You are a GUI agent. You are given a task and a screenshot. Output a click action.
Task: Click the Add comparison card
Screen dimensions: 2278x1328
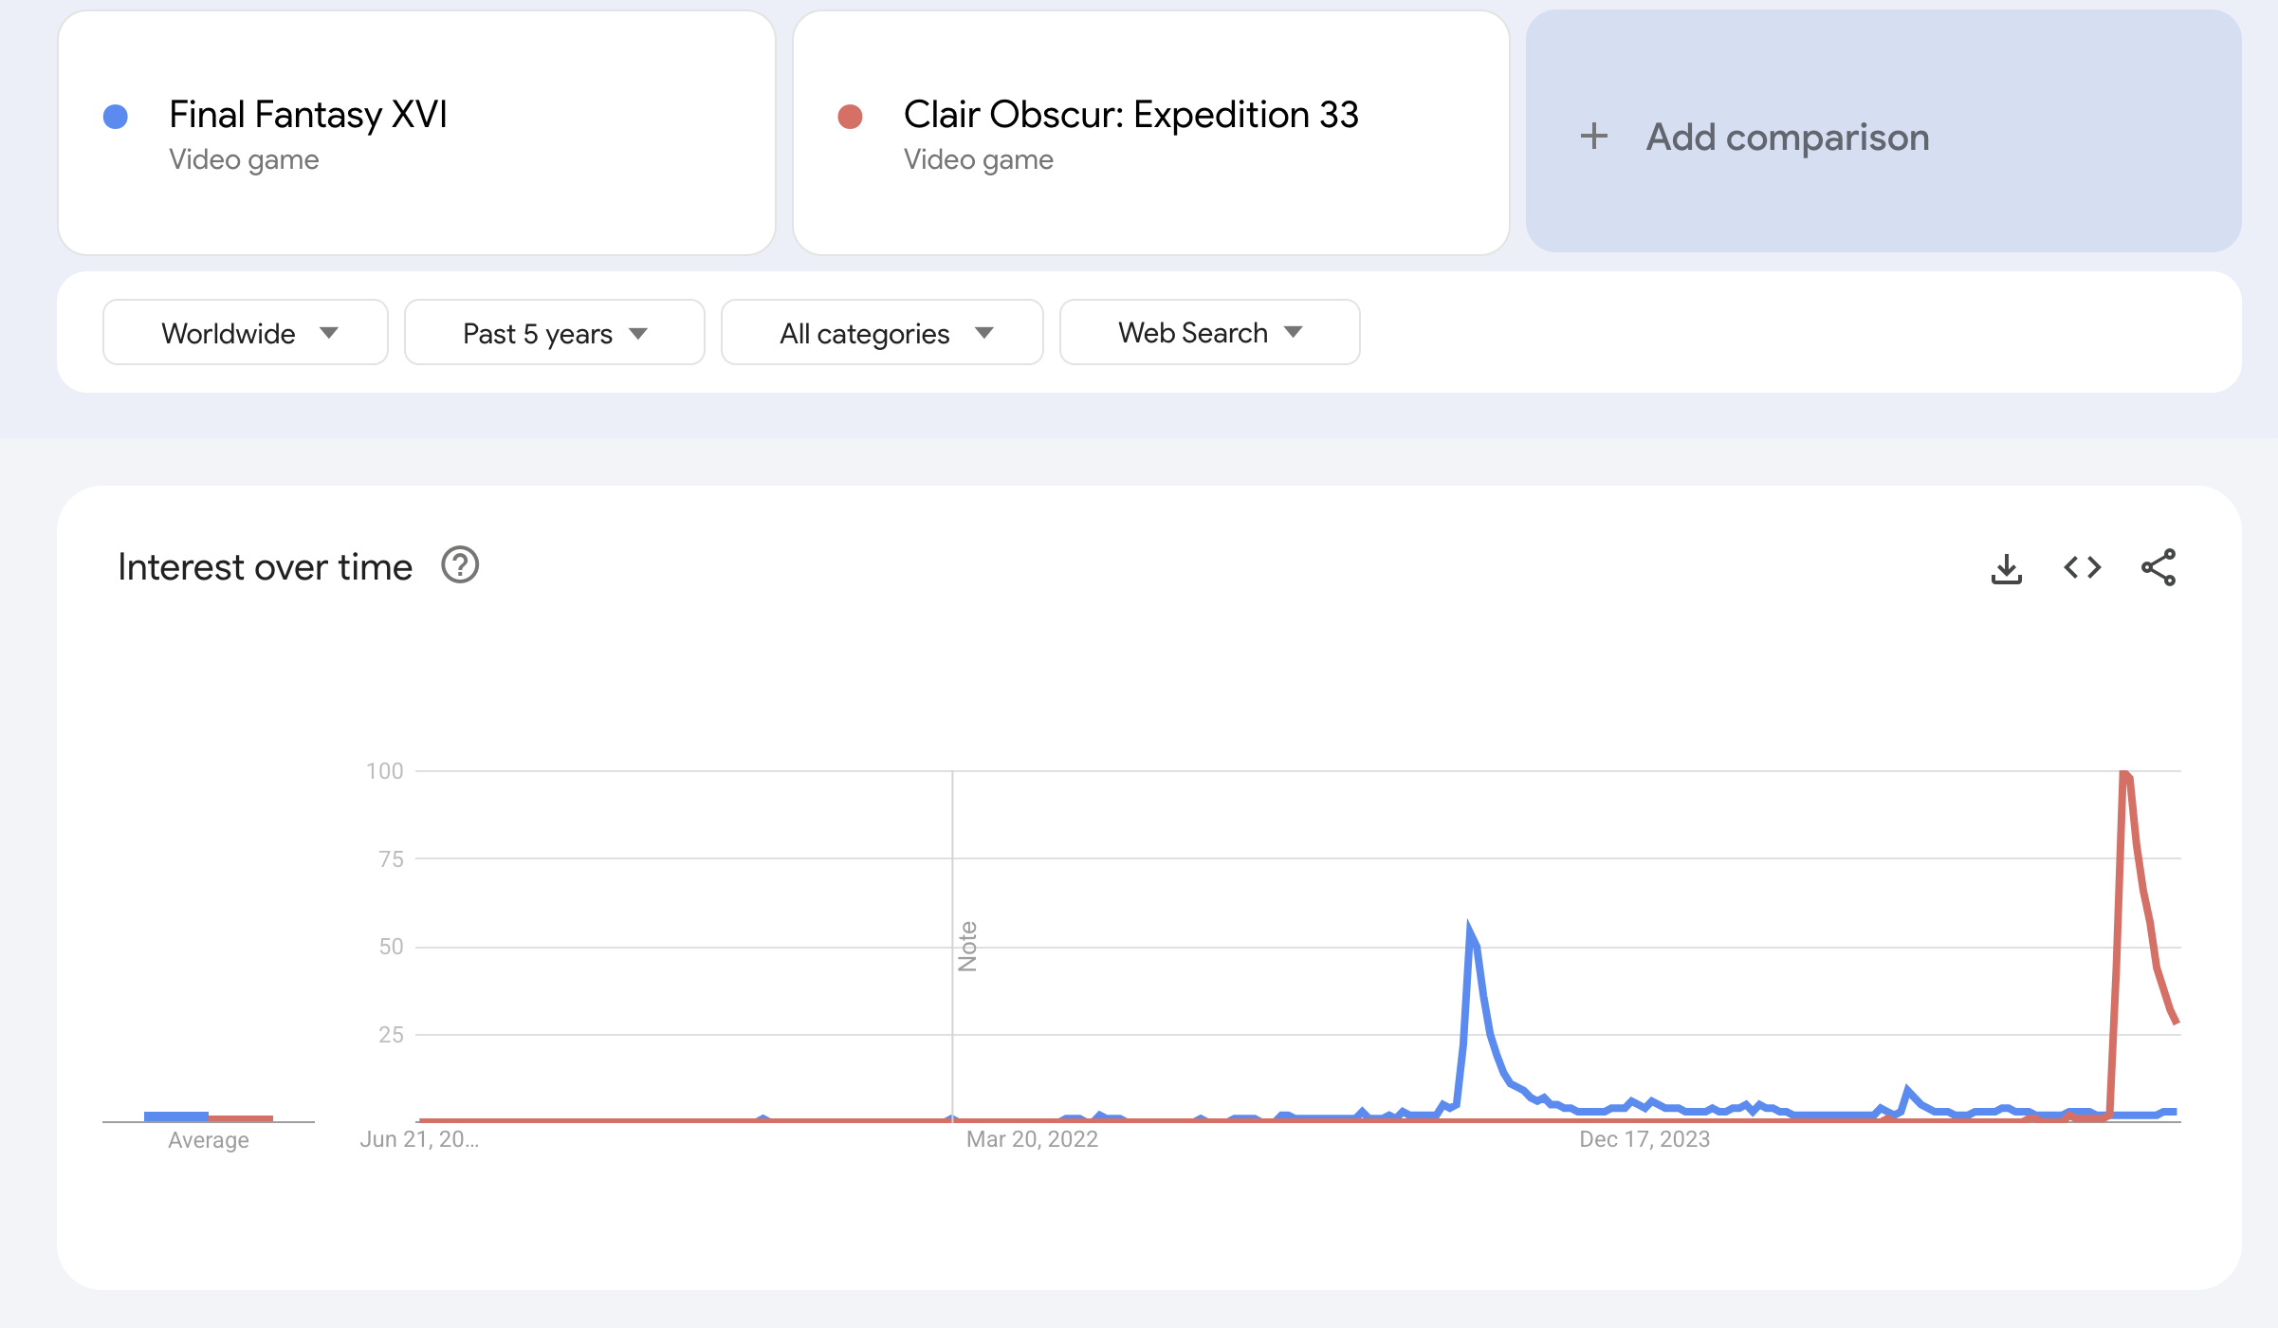pyautogui.click(x=1883, y=132)
